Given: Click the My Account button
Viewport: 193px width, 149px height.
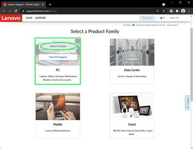Looking at the screenshot, I should click(x=147, y=18).
